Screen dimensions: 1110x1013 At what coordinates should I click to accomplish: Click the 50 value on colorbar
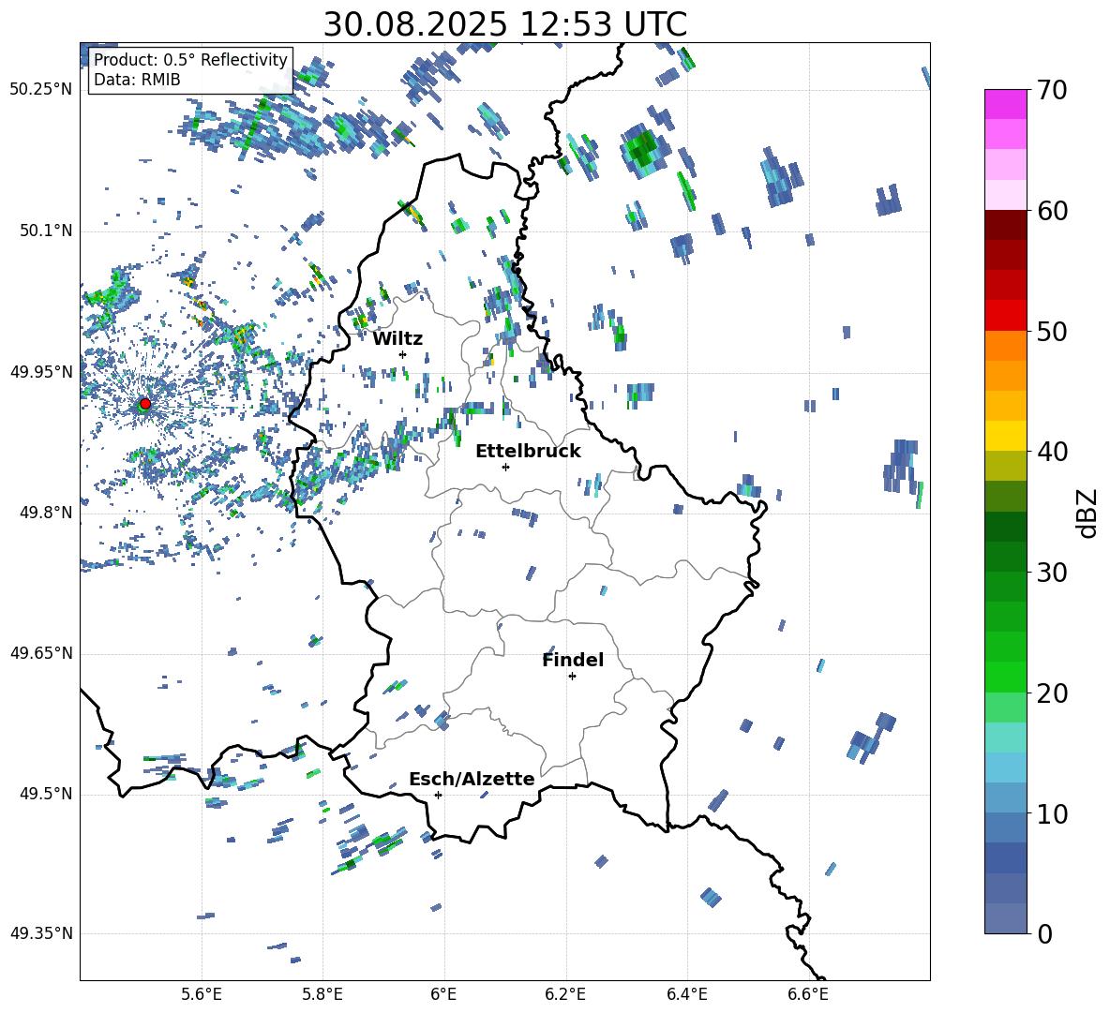[1052, 332]
